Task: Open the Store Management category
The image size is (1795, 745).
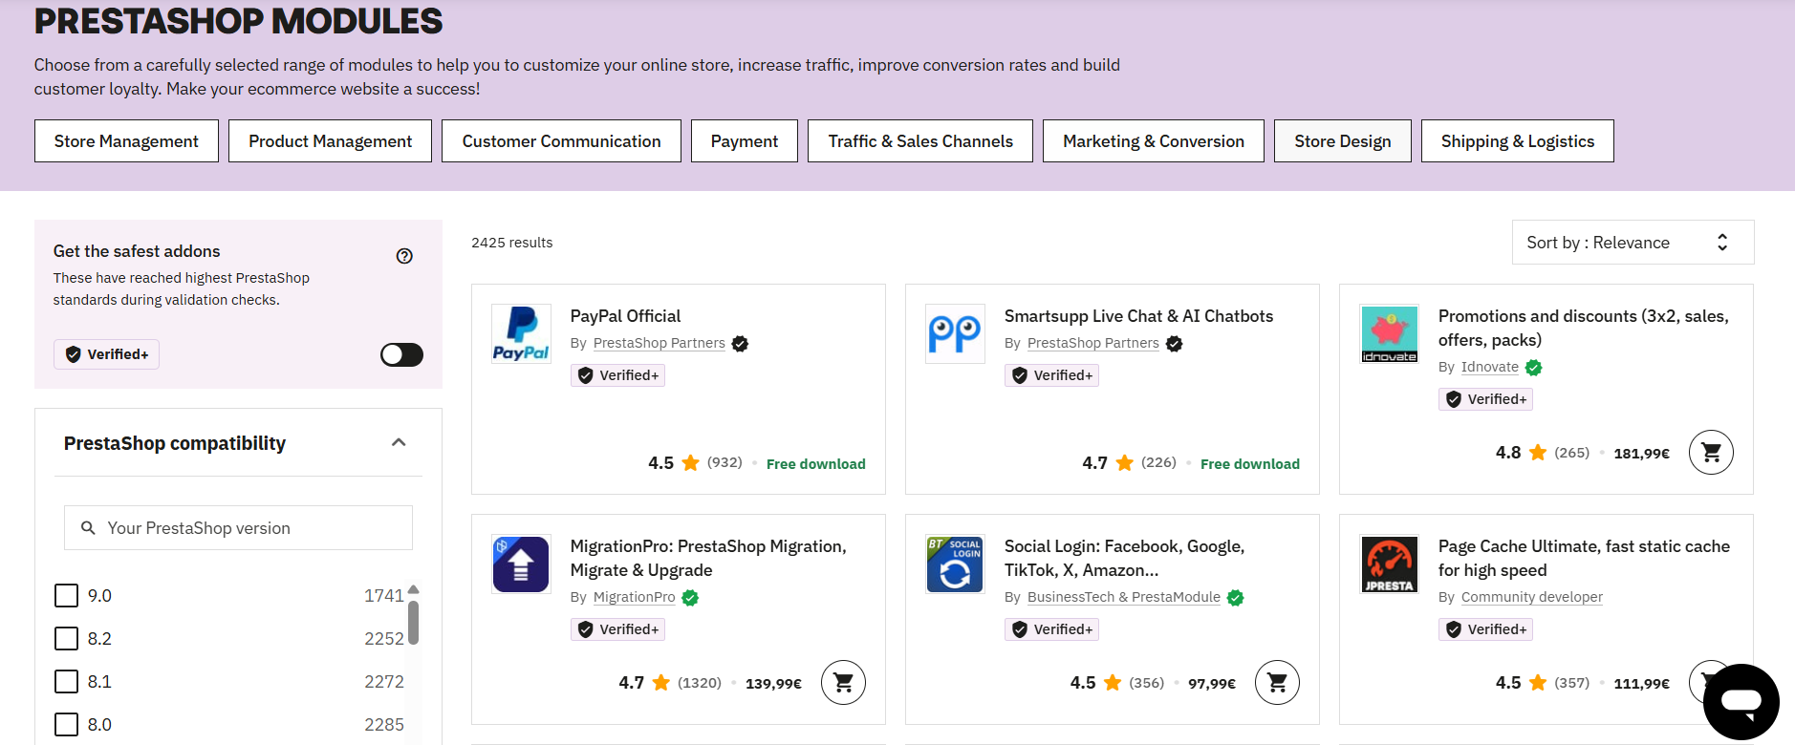Action: pyautogui.click(x=126, y=141)
